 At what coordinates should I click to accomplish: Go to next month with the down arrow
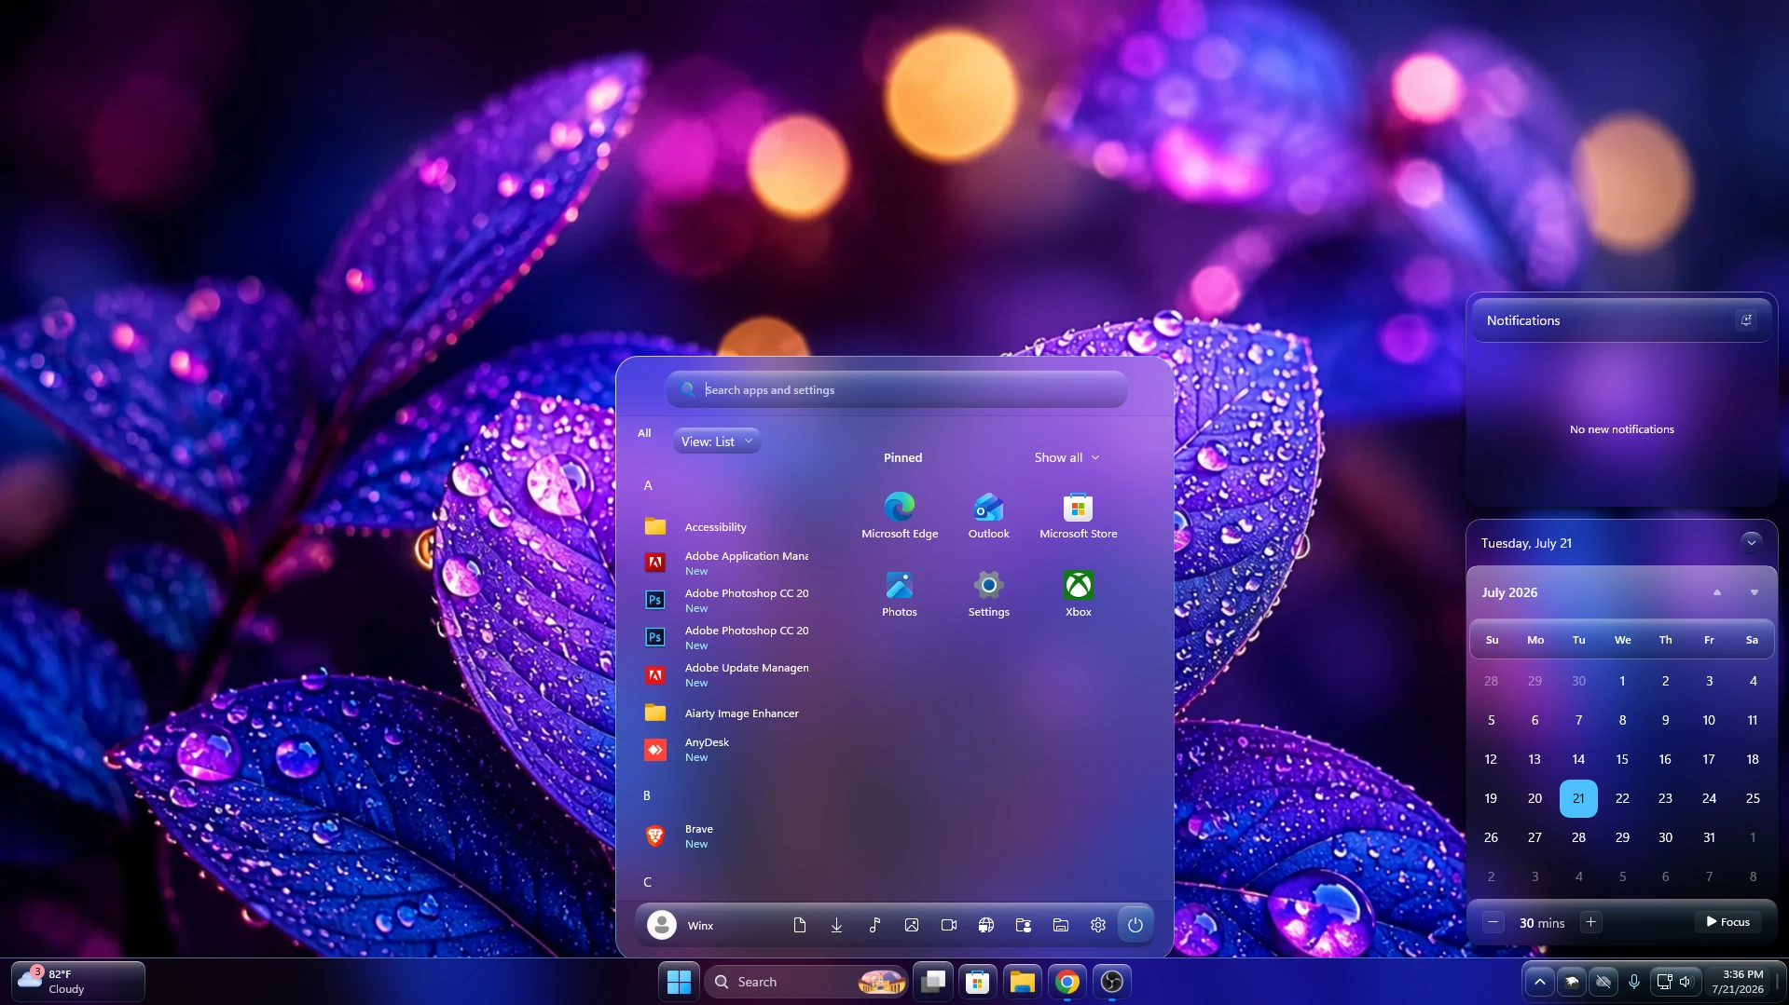(1754, 592)
